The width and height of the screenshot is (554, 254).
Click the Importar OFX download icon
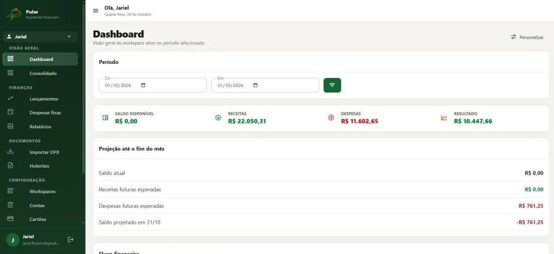click(x=11, y=152)
